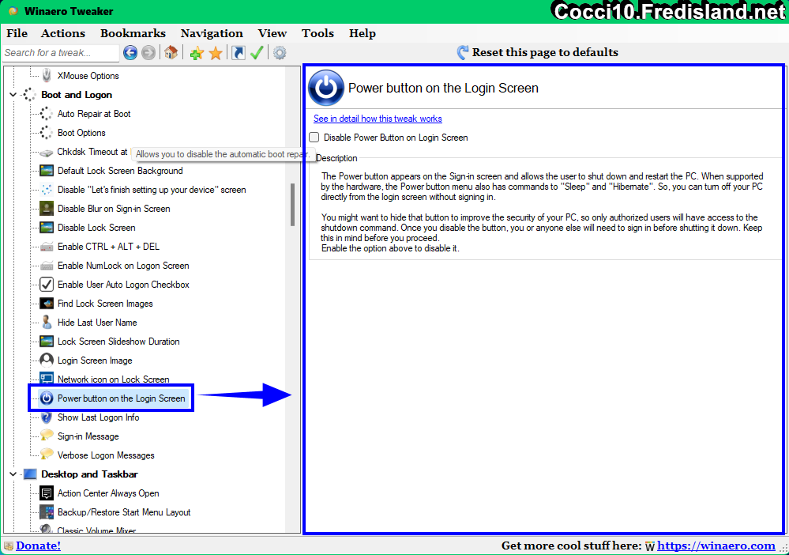The width and height of the screenshot is (789, 555).
Task: Click the Hide Last User Name person icon
Action: pyautogui.click(x=47, y=323)
